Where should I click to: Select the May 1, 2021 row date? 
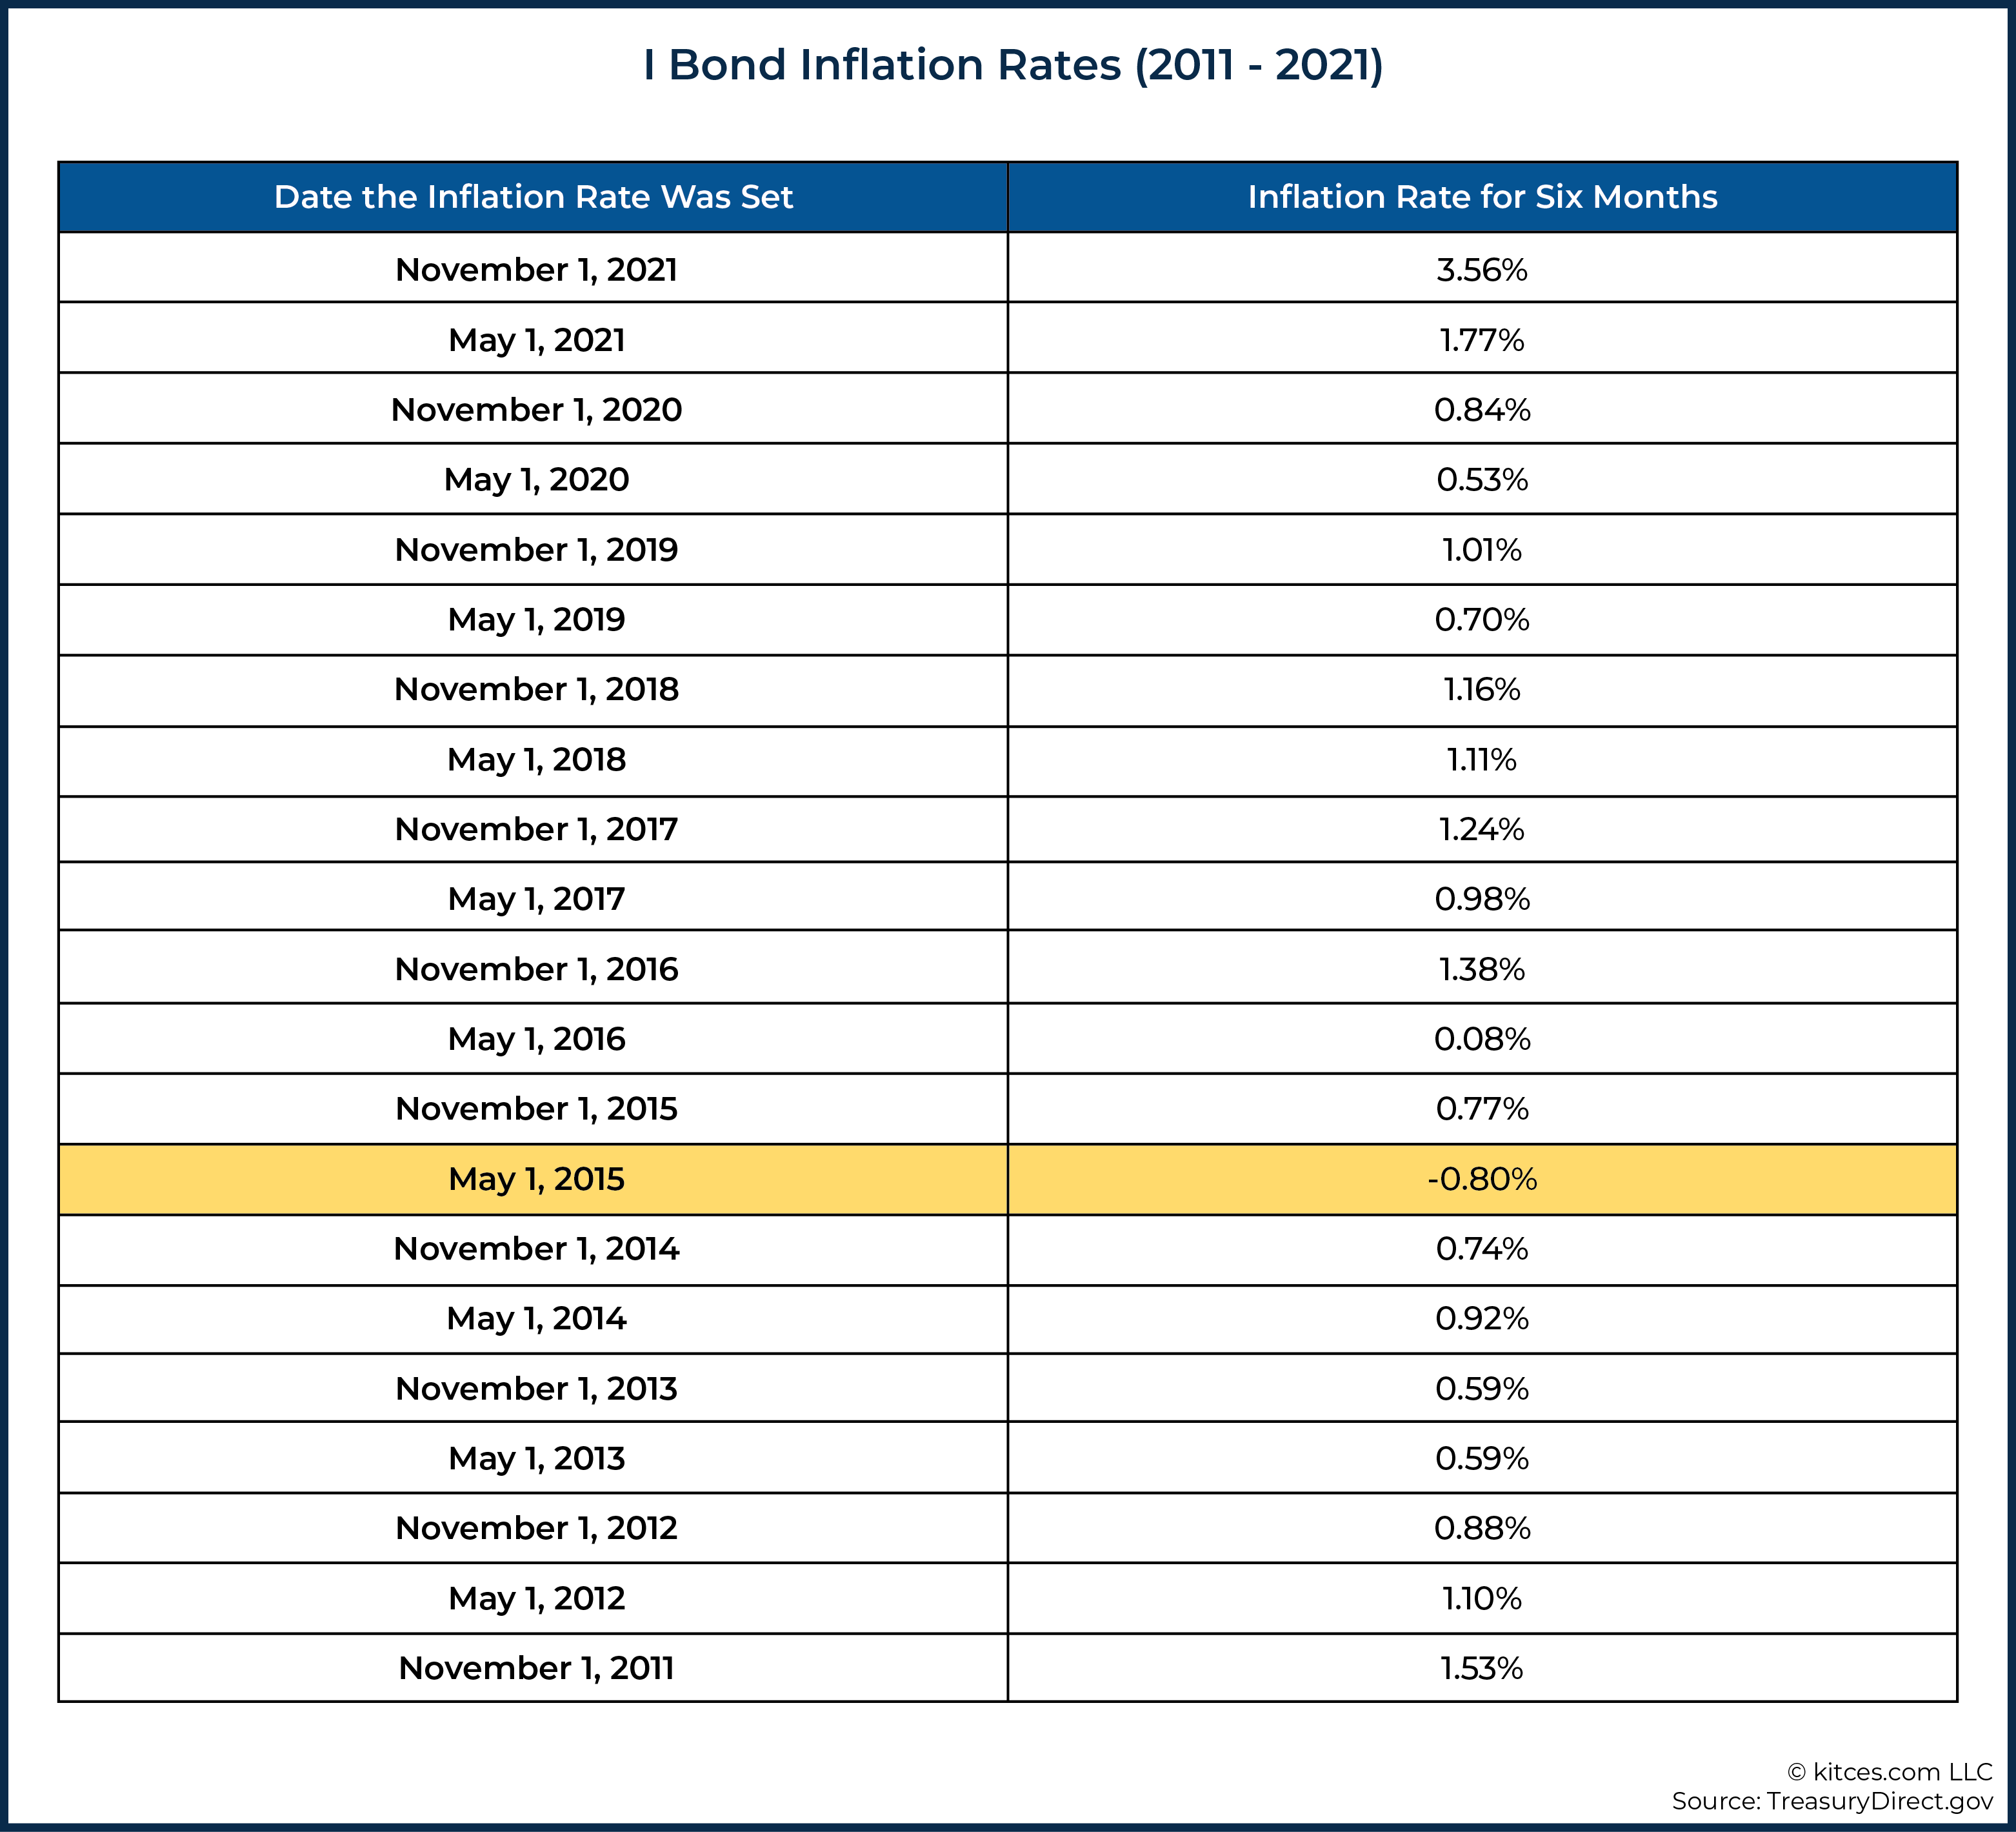(536, 340)
